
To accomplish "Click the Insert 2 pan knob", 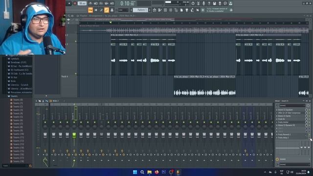I will pos(61,127).
